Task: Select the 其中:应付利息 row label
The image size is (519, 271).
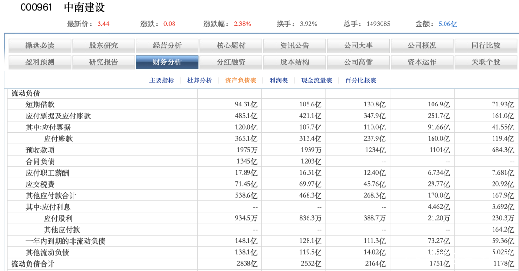Action: pos(49,207)
